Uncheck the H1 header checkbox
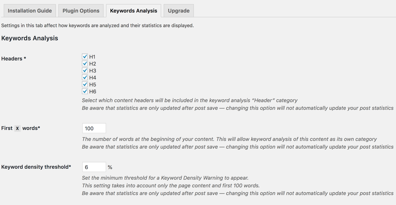The image size is (396, 205). click(85, 56)
